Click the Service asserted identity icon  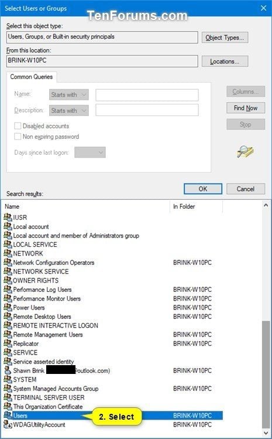pyautogui.click(x=8, y=361)
